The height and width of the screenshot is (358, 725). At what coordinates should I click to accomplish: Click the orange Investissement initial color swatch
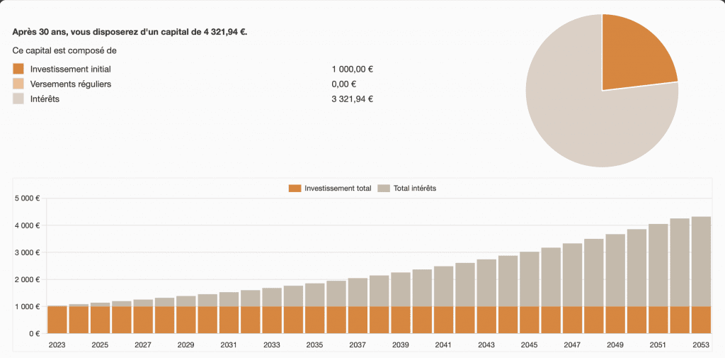pos(18,69)
